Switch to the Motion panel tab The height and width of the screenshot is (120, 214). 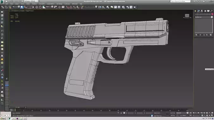click(205, 11)
